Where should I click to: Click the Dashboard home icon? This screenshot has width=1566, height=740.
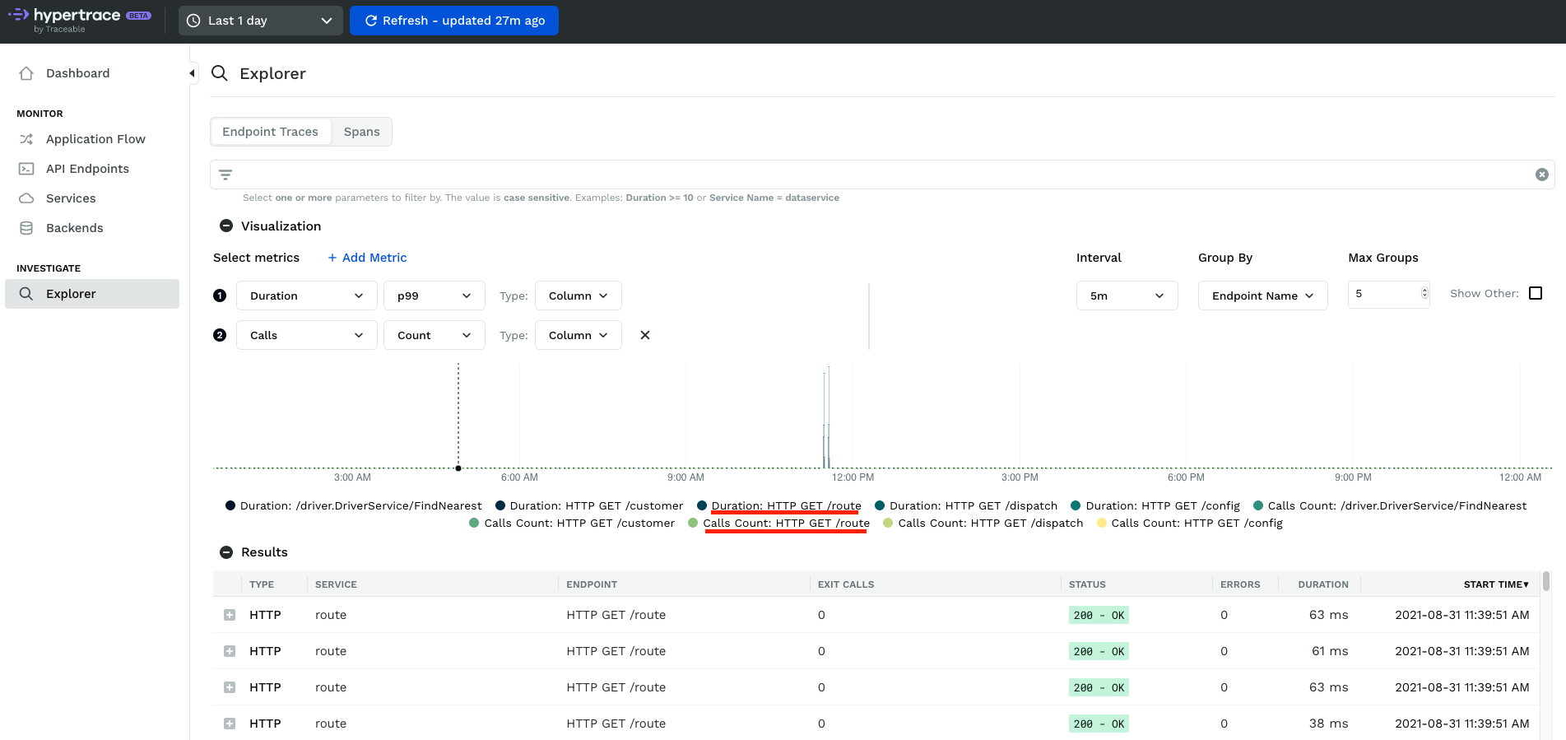point(26,73)
